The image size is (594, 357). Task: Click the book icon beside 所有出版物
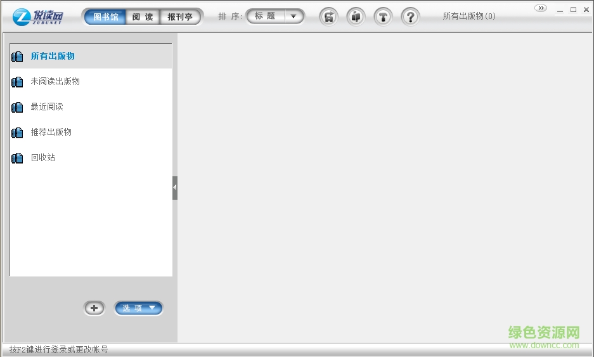pyautogui.click(x=17, y=56)
